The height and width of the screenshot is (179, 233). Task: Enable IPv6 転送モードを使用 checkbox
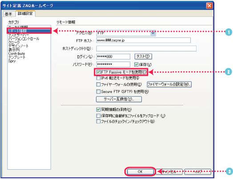pyautogui.click(x=98, y=78)
